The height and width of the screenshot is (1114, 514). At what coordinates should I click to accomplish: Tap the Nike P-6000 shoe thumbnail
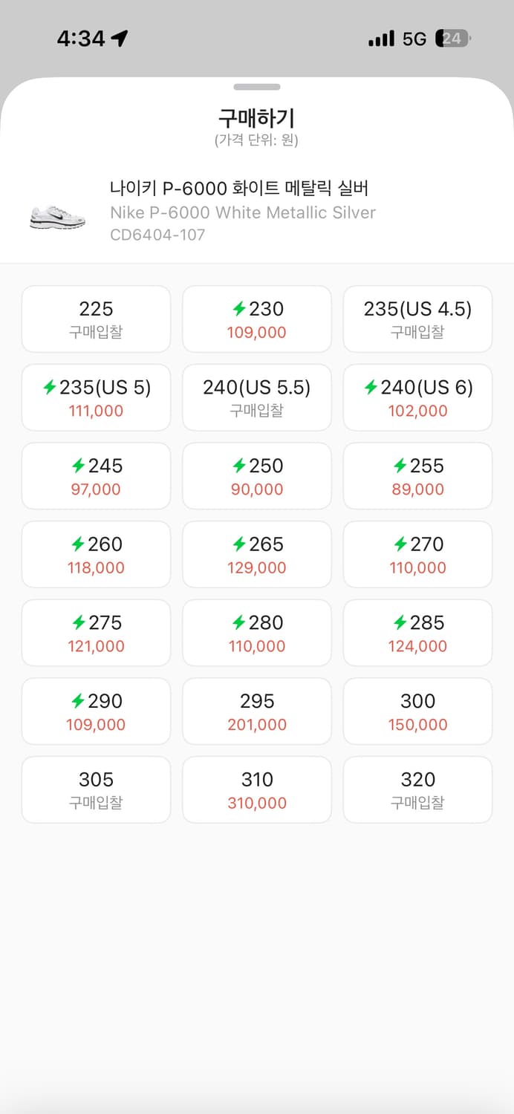(57, 216)
